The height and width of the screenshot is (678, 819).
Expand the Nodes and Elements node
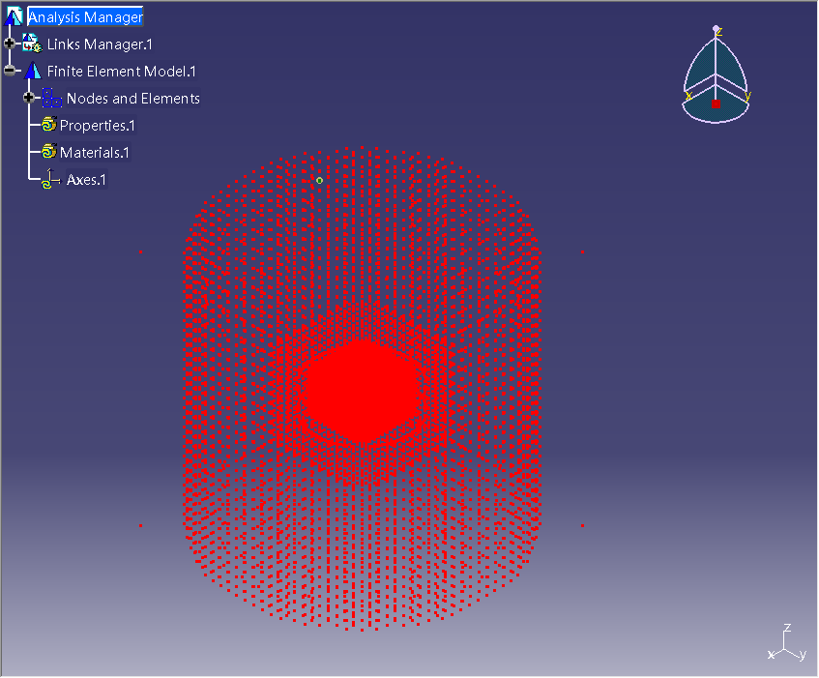pos(29,98)
